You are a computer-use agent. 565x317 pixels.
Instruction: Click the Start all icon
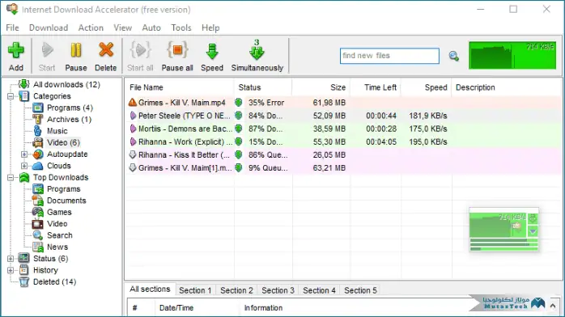140,50
